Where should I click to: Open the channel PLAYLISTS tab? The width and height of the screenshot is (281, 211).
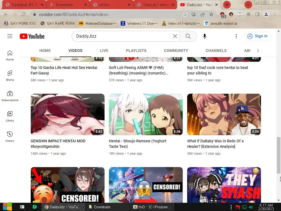coord(136,51)
